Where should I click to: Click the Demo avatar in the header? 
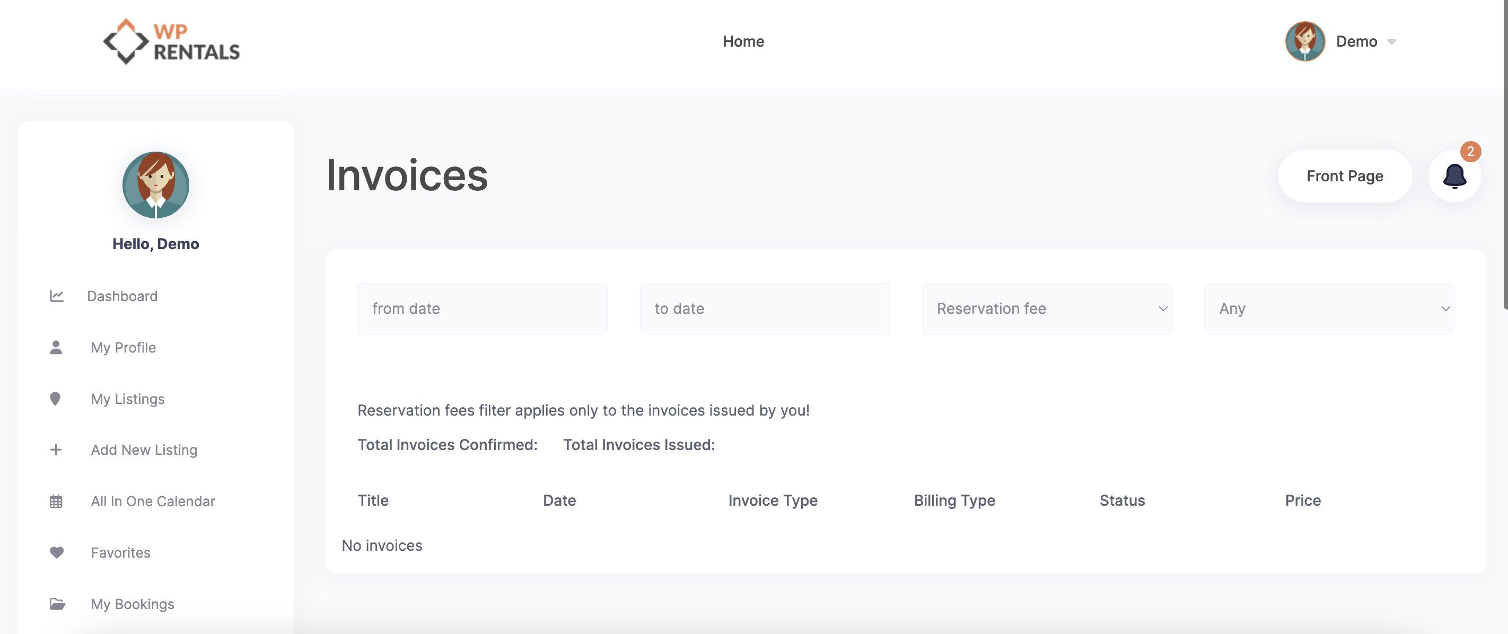coord(1305,41)
